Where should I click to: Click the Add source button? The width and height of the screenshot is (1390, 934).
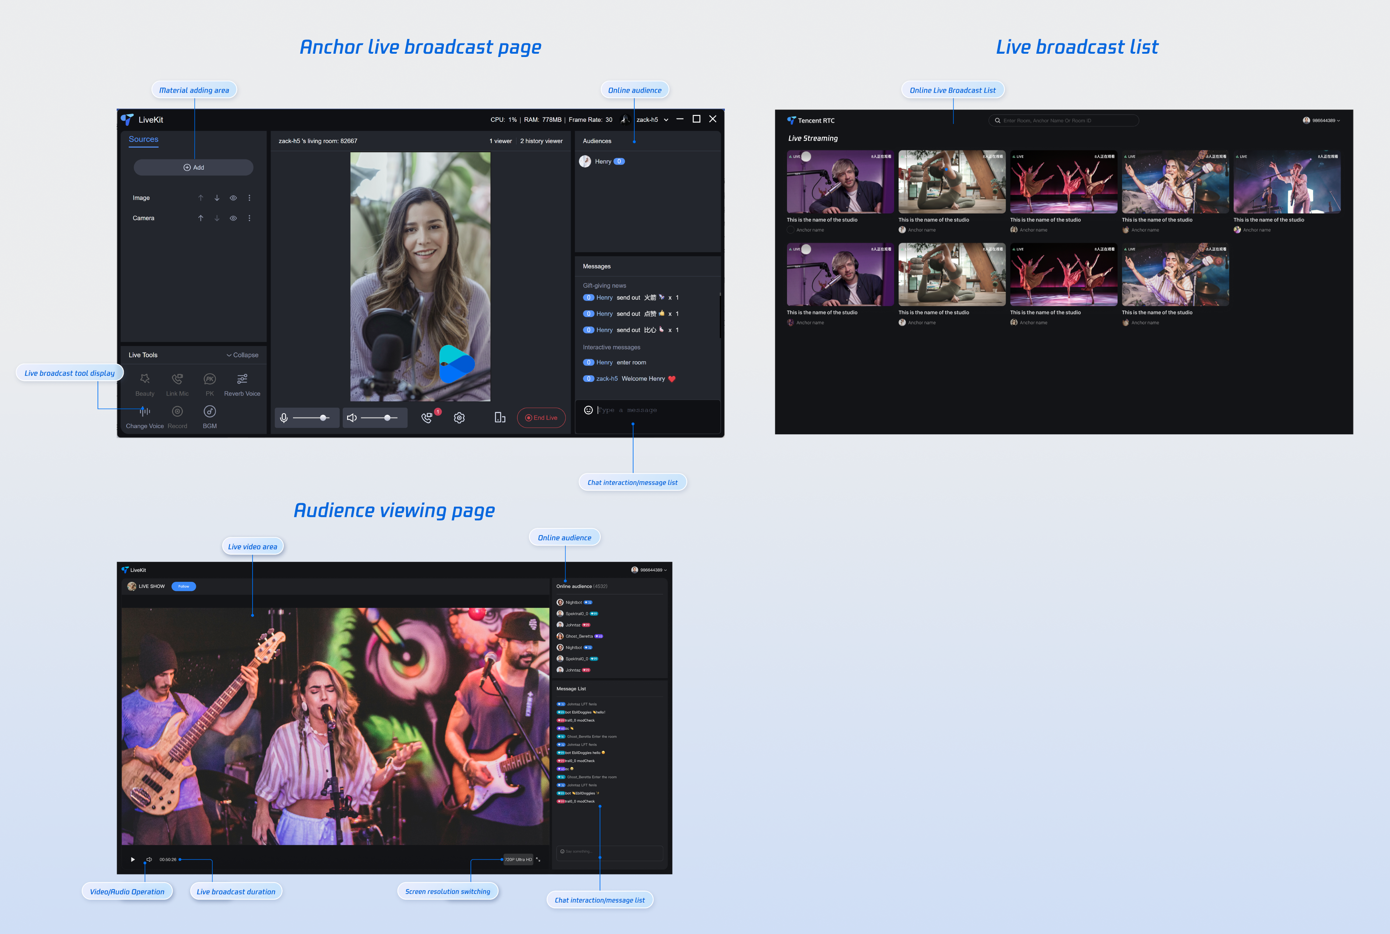194,167
